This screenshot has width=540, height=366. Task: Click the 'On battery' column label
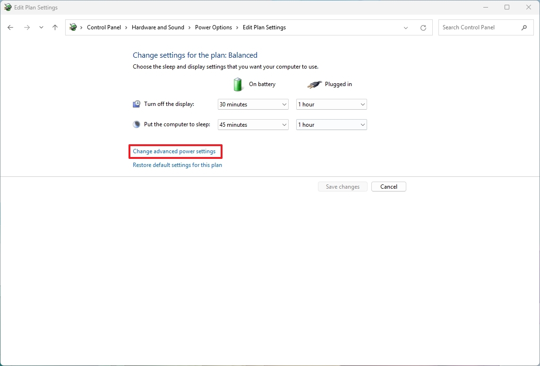click(262, 84)
